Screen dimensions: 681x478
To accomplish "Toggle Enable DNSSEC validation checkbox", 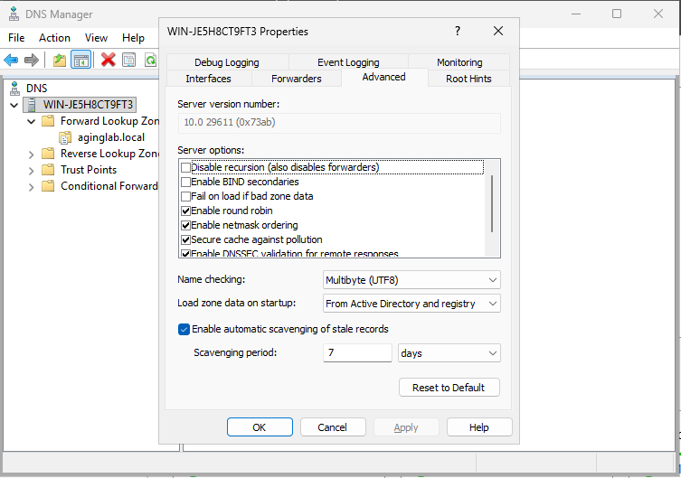I will tap(186, 253).
